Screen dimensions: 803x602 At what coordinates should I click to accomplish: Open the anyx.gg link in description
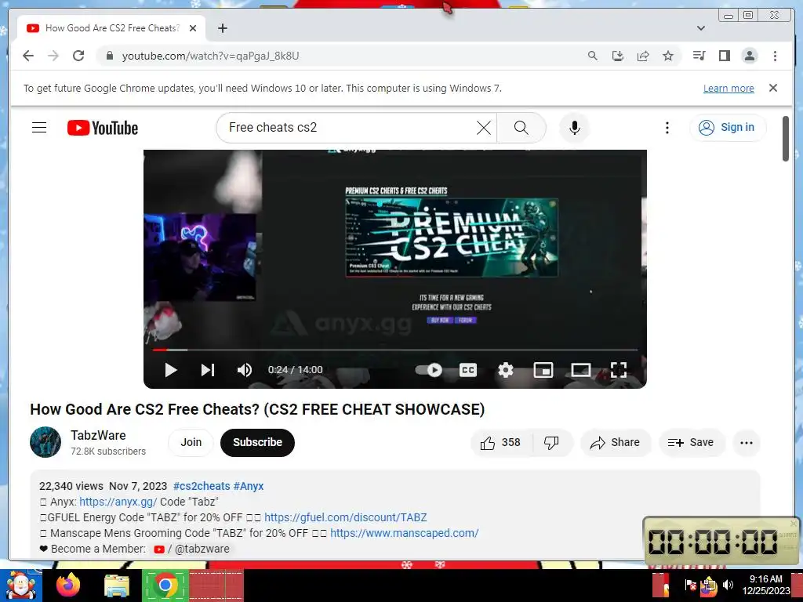click(x=118, y=502)
